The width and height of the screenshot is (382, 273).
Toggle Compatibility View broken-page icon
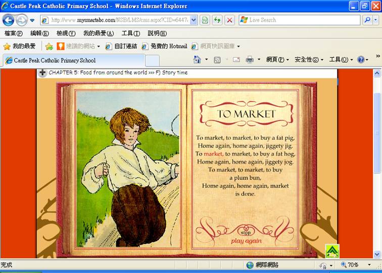[x=205, y=20]
